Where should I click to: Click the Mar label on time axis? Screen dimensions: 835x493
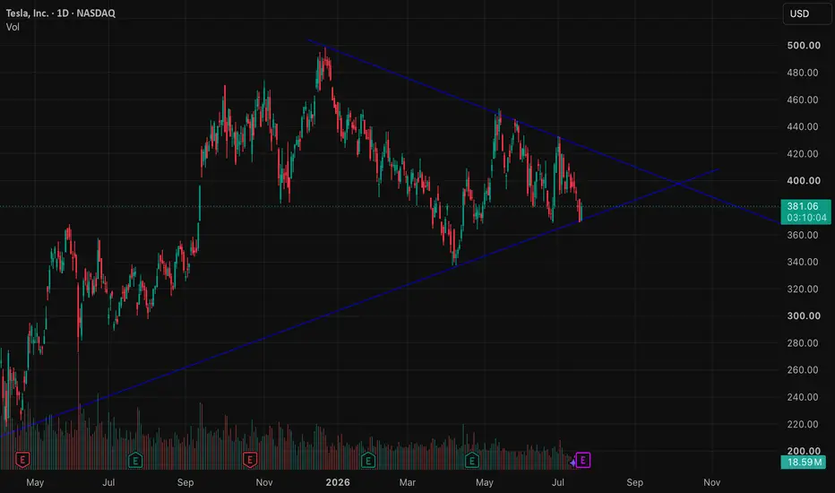(408, 482)
